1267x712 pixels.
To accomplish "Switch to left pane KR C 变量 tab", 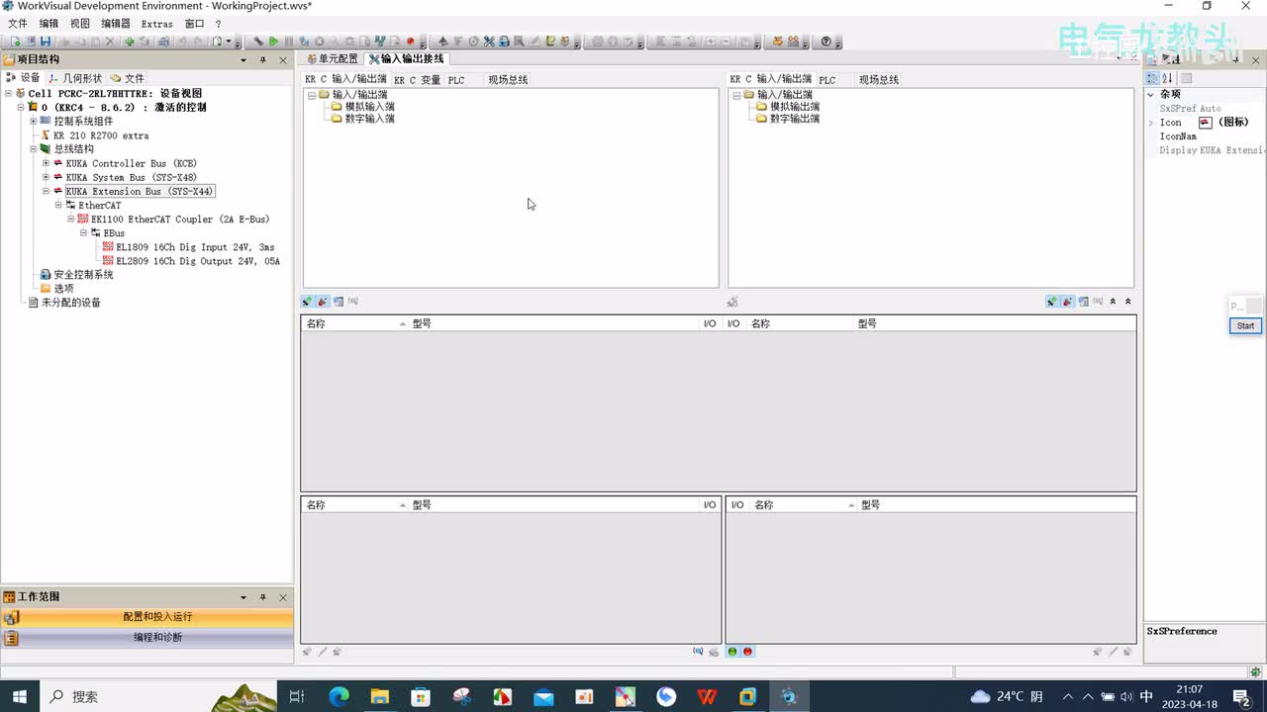I will pos(418,80).
